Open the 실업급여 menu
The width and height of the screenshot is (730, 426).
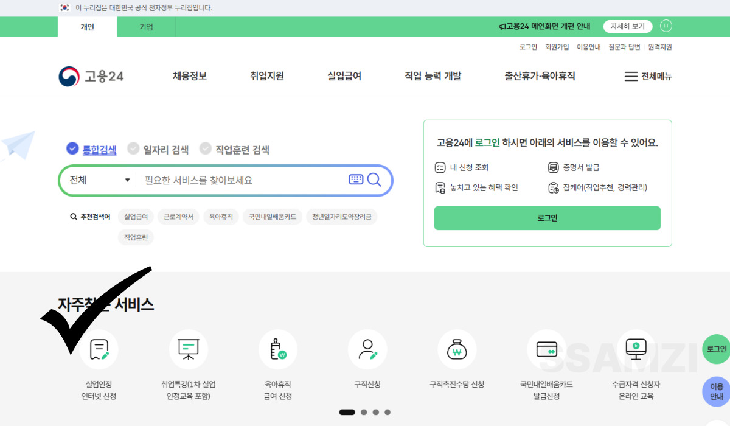[344, 76]
